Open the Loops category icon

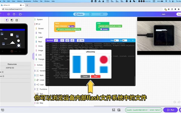pyautogui.click(x=37, y=80)
